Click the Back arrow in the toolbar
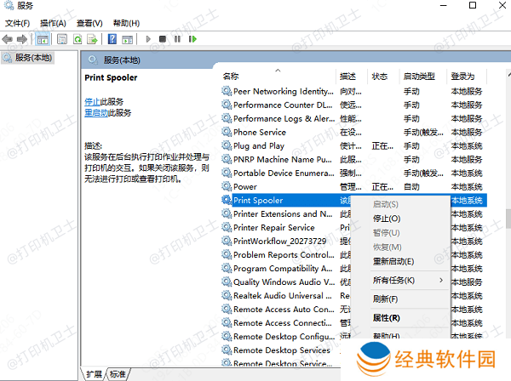Viewport: 511px width, 381px height. pyautogui.click(x=9, y=39)
